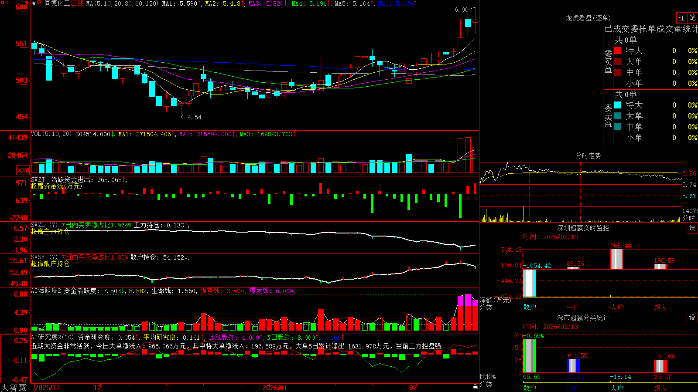Screen dimensions: 698x392
Task: Click the 龙虎看盘(逐单) panel title
Action: [589, 18]
